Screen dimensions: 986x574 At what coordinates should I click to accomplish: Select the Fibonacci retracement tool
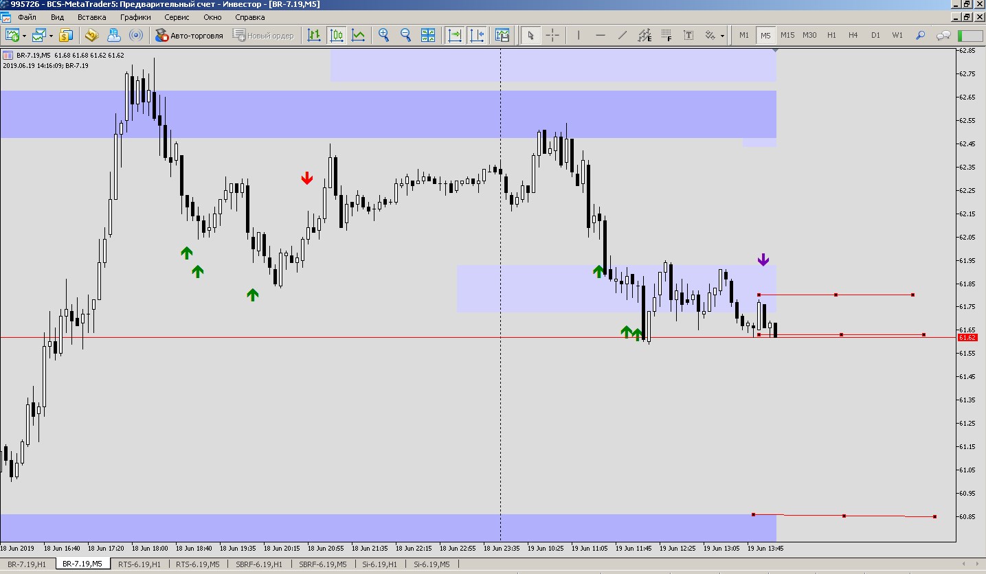[666, 35]
